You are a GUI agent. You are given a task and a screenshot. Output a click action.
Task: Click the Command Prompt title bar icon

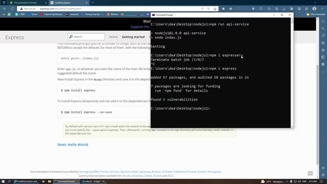pos(153,15)
